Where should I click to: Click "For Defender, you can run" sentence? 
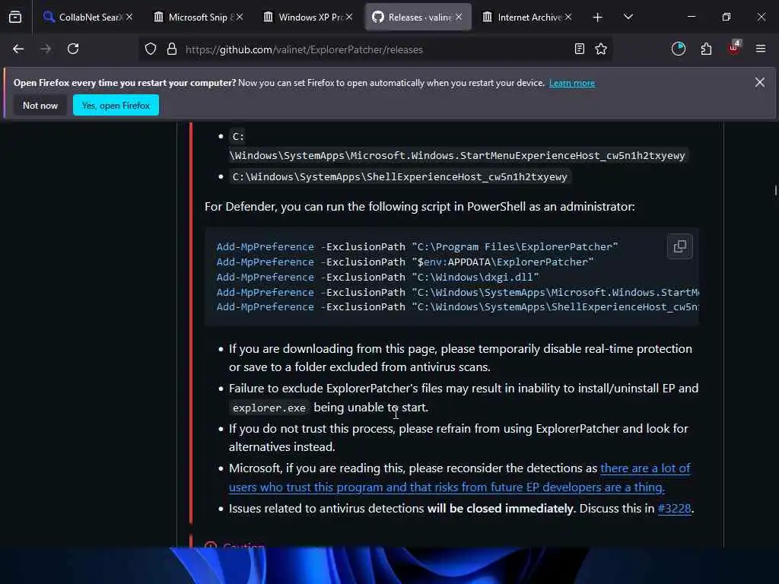pos(419,207)
